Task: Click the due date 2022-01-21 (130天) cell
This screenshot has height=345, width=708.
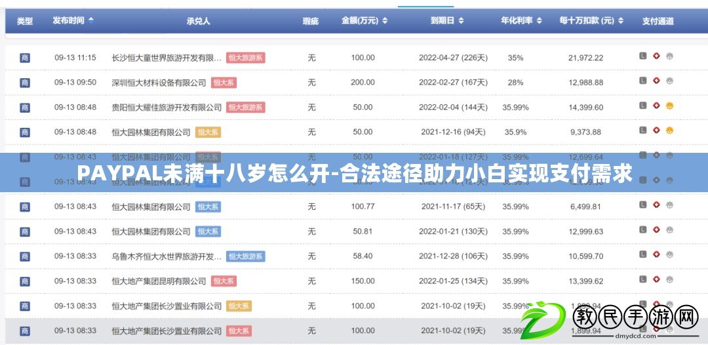Action: [x=454, y=232]
